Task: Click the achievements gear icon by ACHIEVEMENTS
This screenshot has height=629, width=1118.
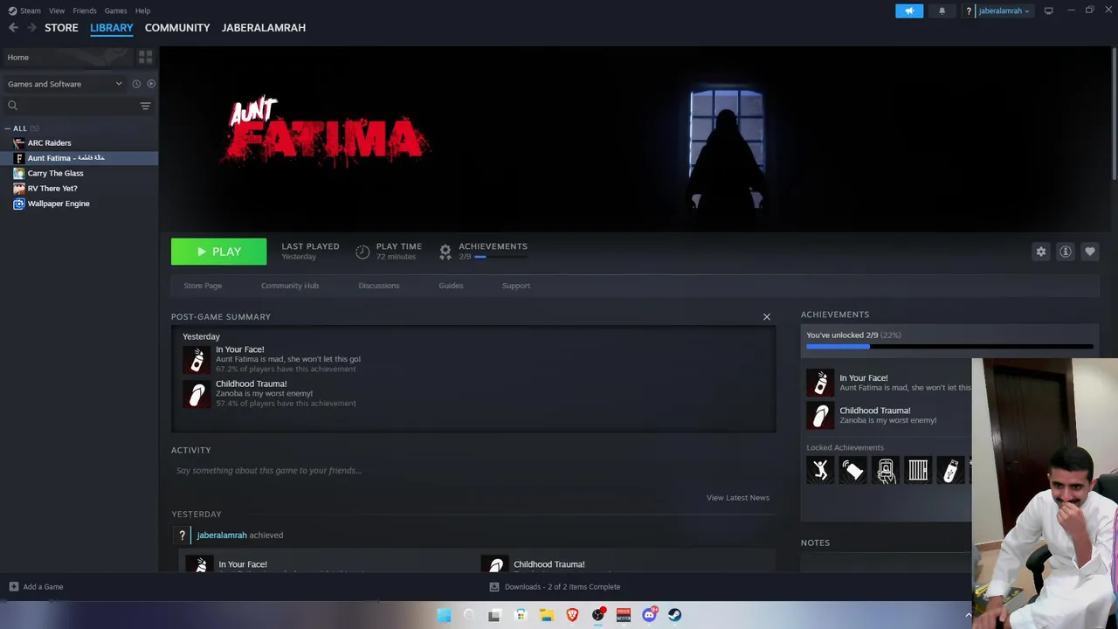Action: coord(445,252)
